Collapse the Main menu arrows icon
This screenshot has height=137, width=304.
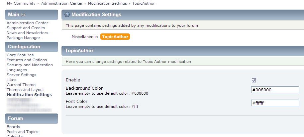point(23,15)
